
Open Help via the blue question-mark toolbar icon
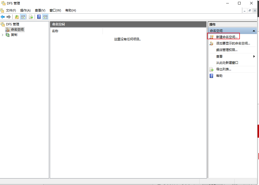(x=39, y=17)
